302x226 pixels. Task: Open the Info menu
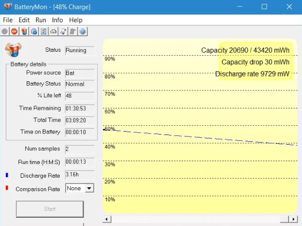[x=57, y=20]
